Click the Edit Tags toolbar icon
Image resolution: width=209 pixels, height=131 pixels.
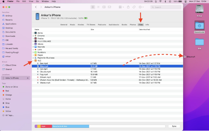[134, 7]
